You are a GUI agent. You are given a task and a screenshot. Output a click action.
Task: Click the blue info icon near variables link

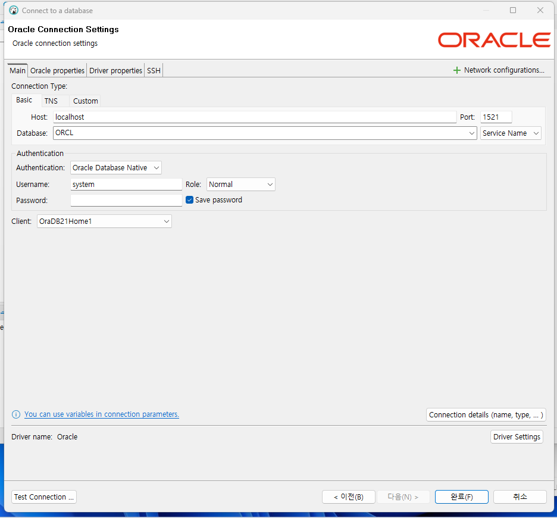tap(16, 414)
